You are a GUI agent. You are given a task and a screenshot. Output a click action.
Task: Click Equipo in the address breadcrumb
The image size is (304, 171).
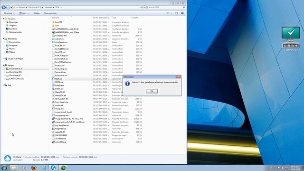(22, 8)
